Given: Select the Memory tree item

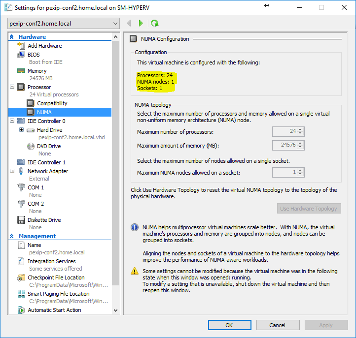Looking at the screenshot, I should [37, 71].
